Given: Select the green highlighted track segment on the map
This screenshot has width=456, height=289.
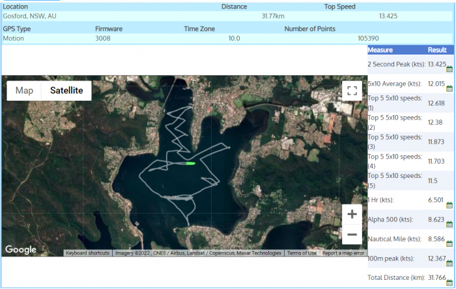Looking at the screenshot, I should click(x=190, y=164).
